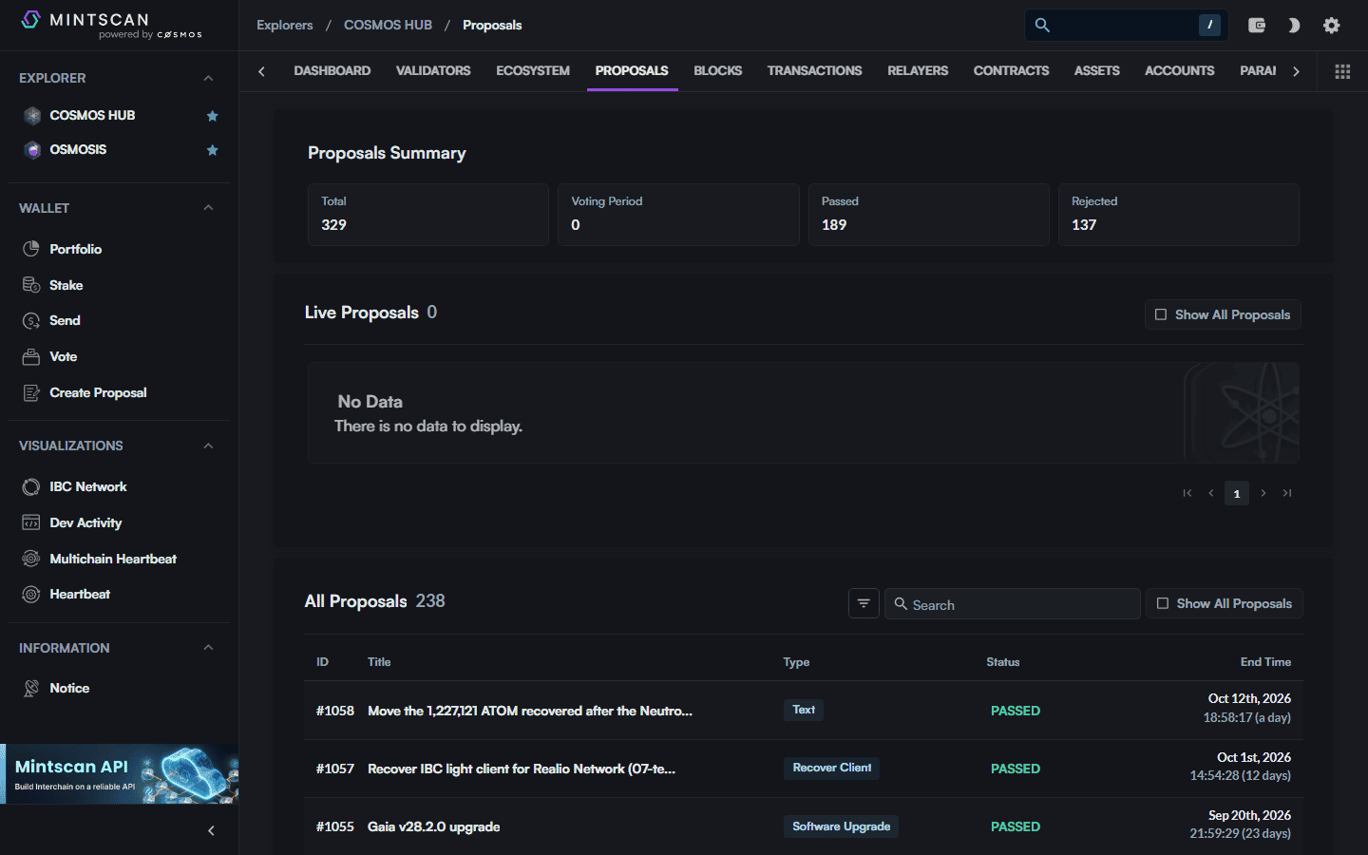Open Portfolio in wallet section
Image resolution: width=1368 pixels, height=855 pixels.
tap(75, 249)
